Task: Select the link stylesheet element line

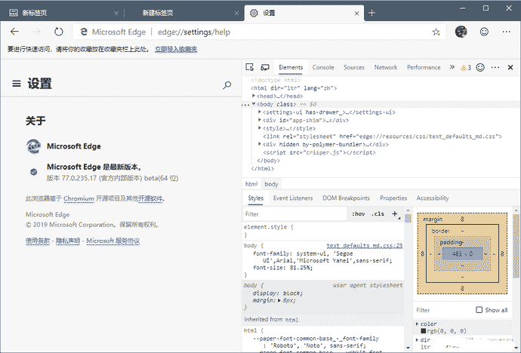Action: [382, 136]
